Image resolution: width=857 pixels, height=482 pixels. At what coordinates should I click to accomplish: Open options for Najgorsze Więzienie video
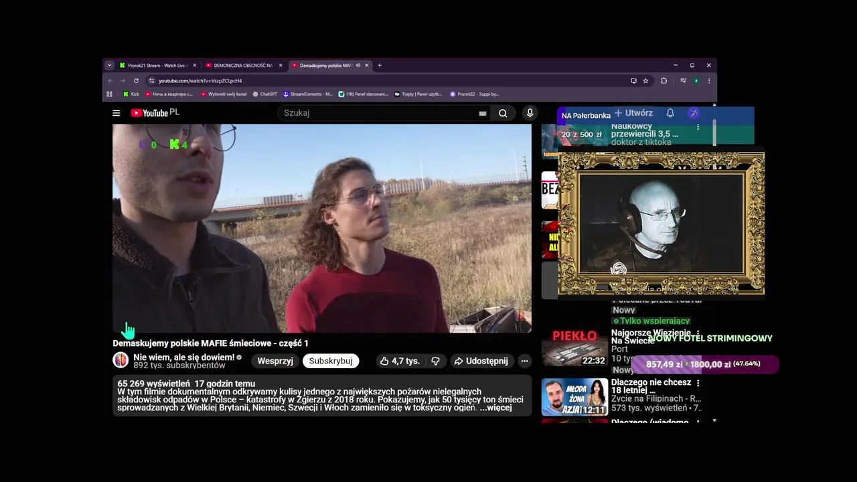(x=698, y=333)
